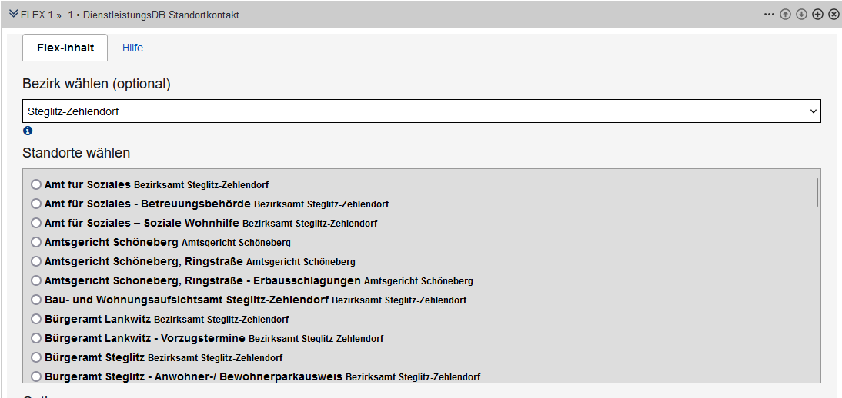842x398 pixels.
Task: Switch to the Hilfe tab
Action: click(132, 48)
